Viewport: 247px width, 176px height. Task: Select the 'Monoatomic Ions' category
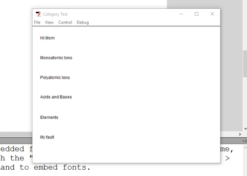[56, 58]
